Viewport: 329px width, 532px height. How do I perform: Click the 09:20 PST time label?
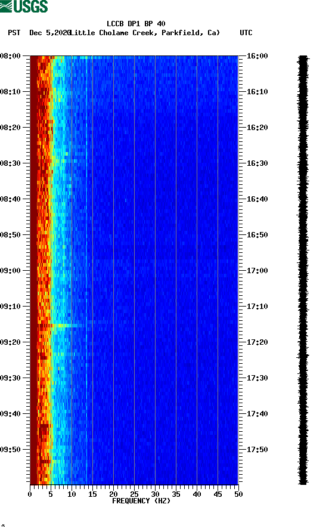10,342
